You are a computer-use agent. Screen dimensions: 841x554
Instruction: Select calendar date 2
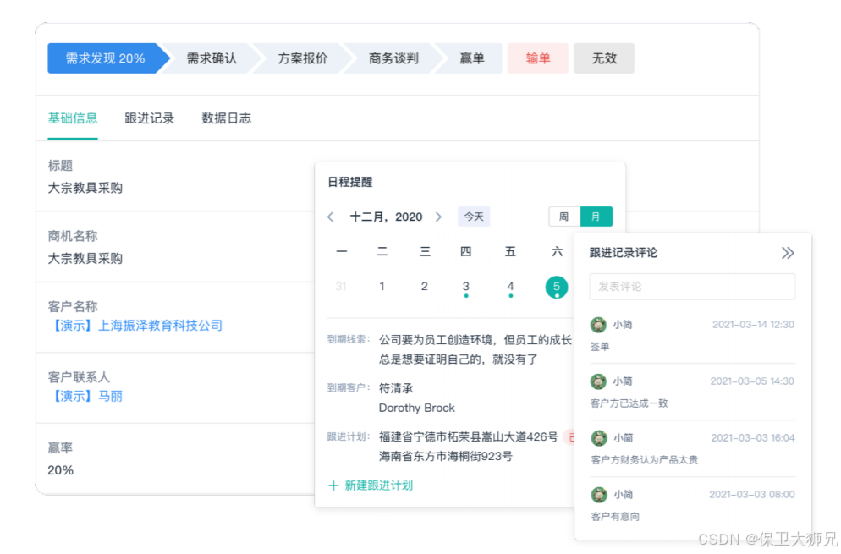pyautogui.click(x=424, y=287)
